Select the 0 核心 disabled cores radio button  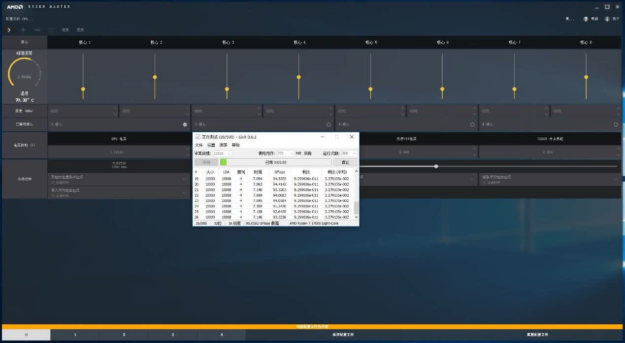pyautogui.click(x=185, y=124)
